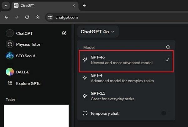Collapse the ChatGPT 4o model dropdown

point(97,31)
